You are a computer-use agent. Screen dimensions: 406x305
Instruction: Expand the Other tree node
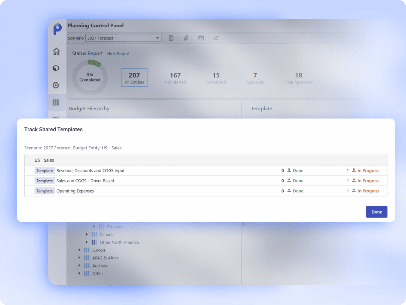(79, 273)
